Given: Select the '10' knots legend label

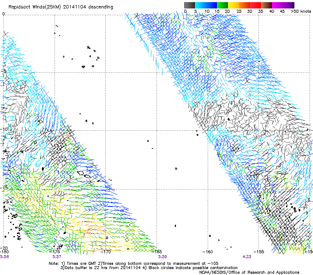Looking at the screenshot, I should [207, 11].
